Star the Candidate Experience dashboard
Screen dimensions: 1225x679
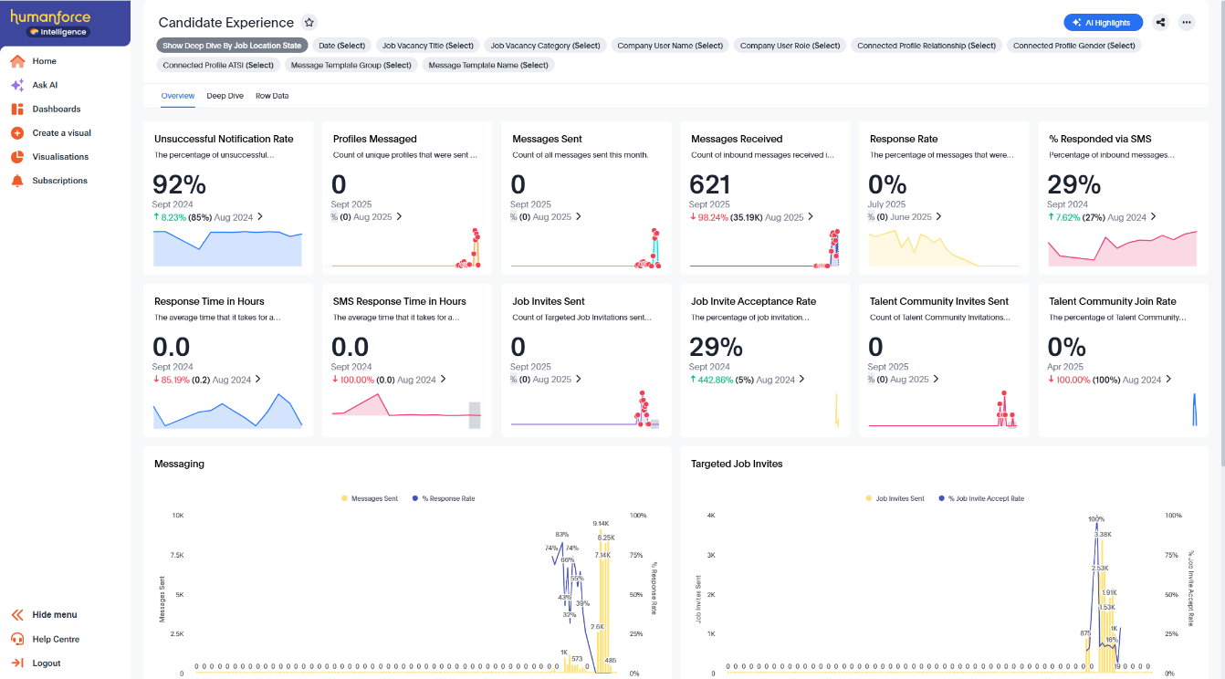coord(309,22)
